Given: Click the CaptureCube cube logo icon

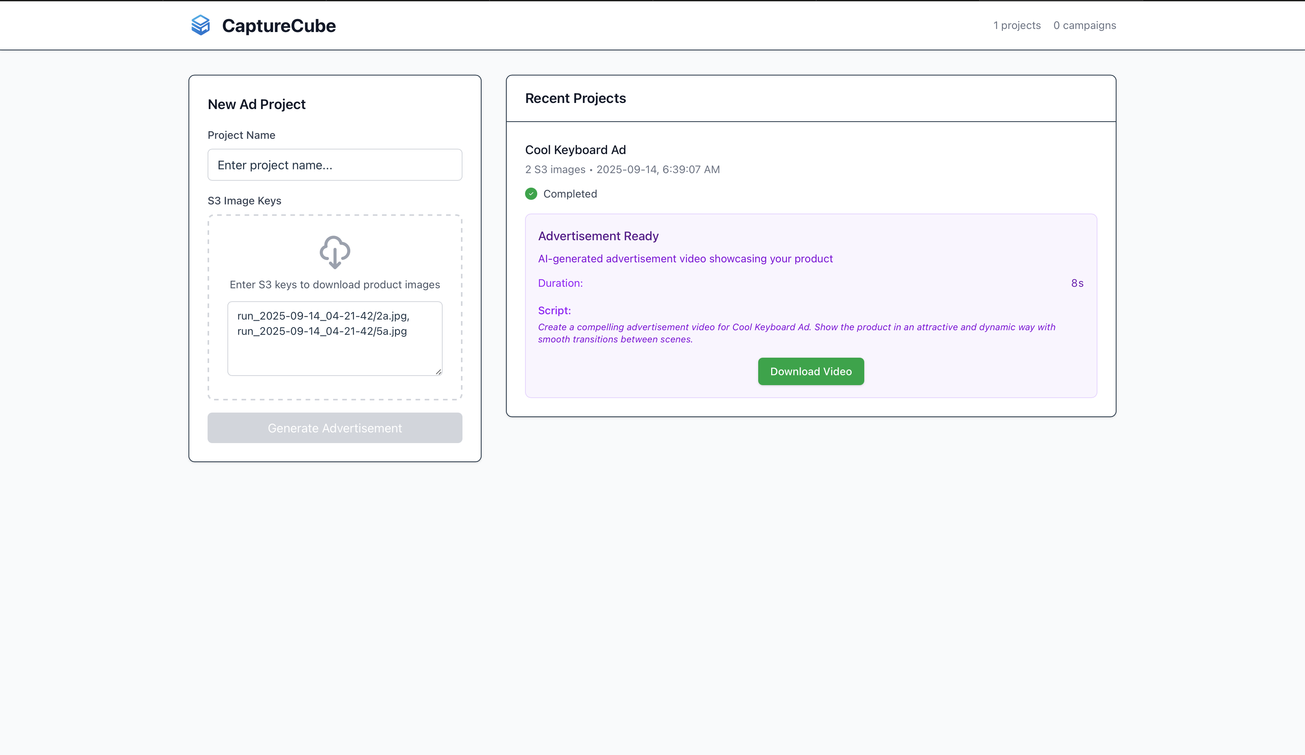Looking at the screenshot, I should pyautogui.click(x=200, y=25).
